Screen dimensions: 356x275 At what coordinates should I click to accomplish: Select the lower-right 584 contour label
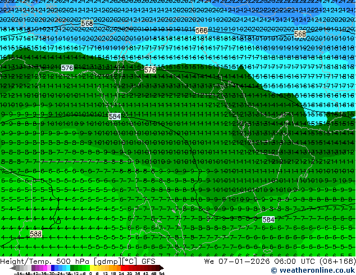point(268,219)
